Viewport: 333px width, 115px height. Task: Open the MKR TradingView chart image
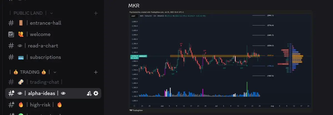click(221, 61)
